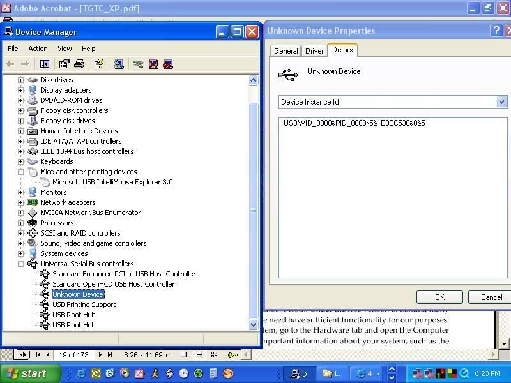This screenshot has width=511, height=383.
Task: Select Single Page layout icon in Acrobat
Action: [x=183, y=355]
